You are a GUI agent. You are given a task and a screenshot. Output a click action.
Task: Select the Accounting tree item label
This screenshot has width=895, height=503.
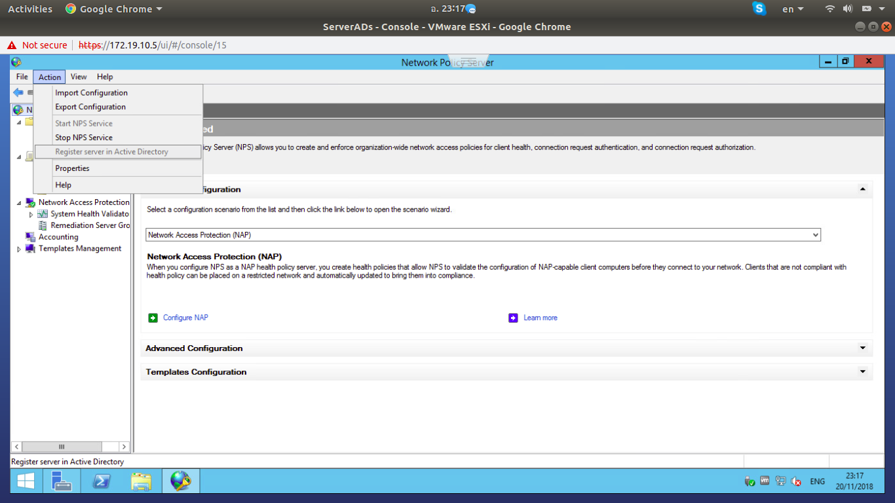click(x=58, y=237)
